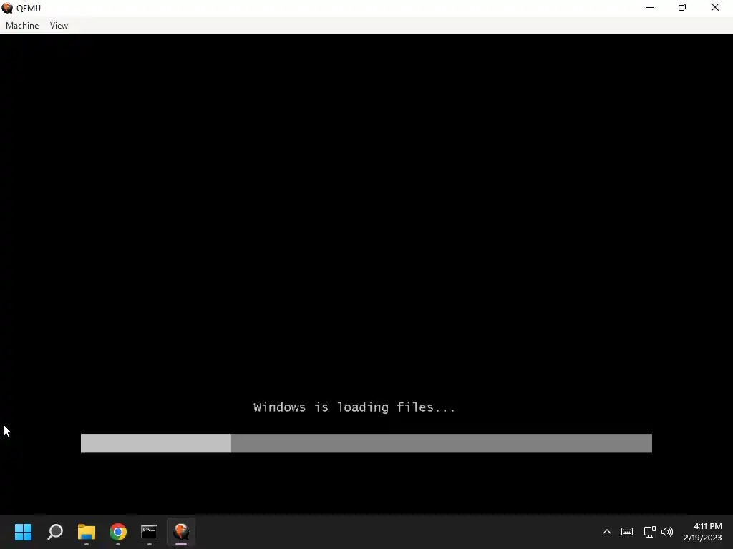This screenshot has width=733, height=549.
Task: Show hidden tray icons chevron
Action: pyautogui.click(x=607, y=532)
